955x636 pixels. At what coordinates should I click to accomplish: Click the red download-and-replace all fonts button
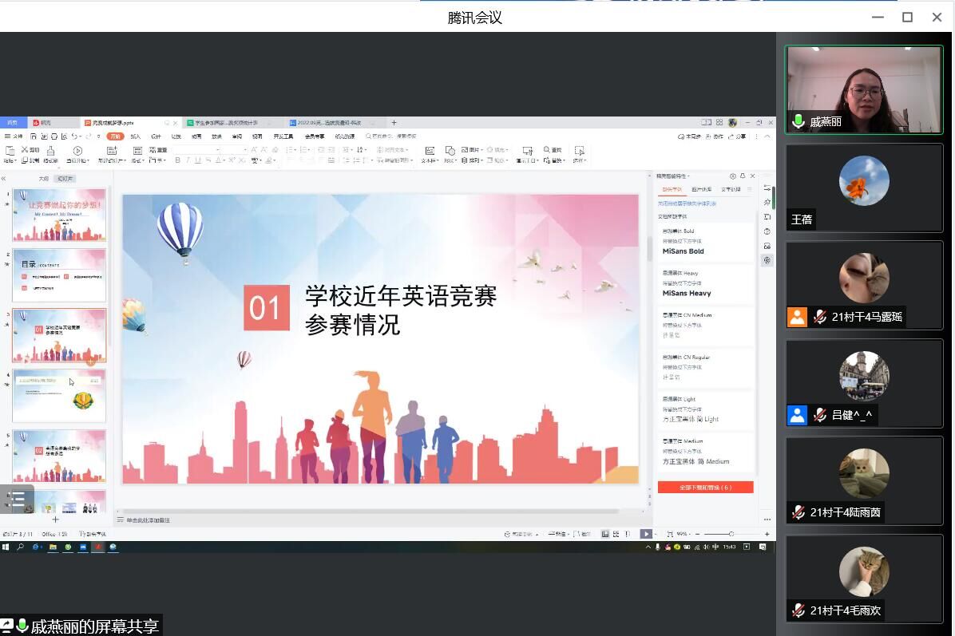(x=705, y=487)
